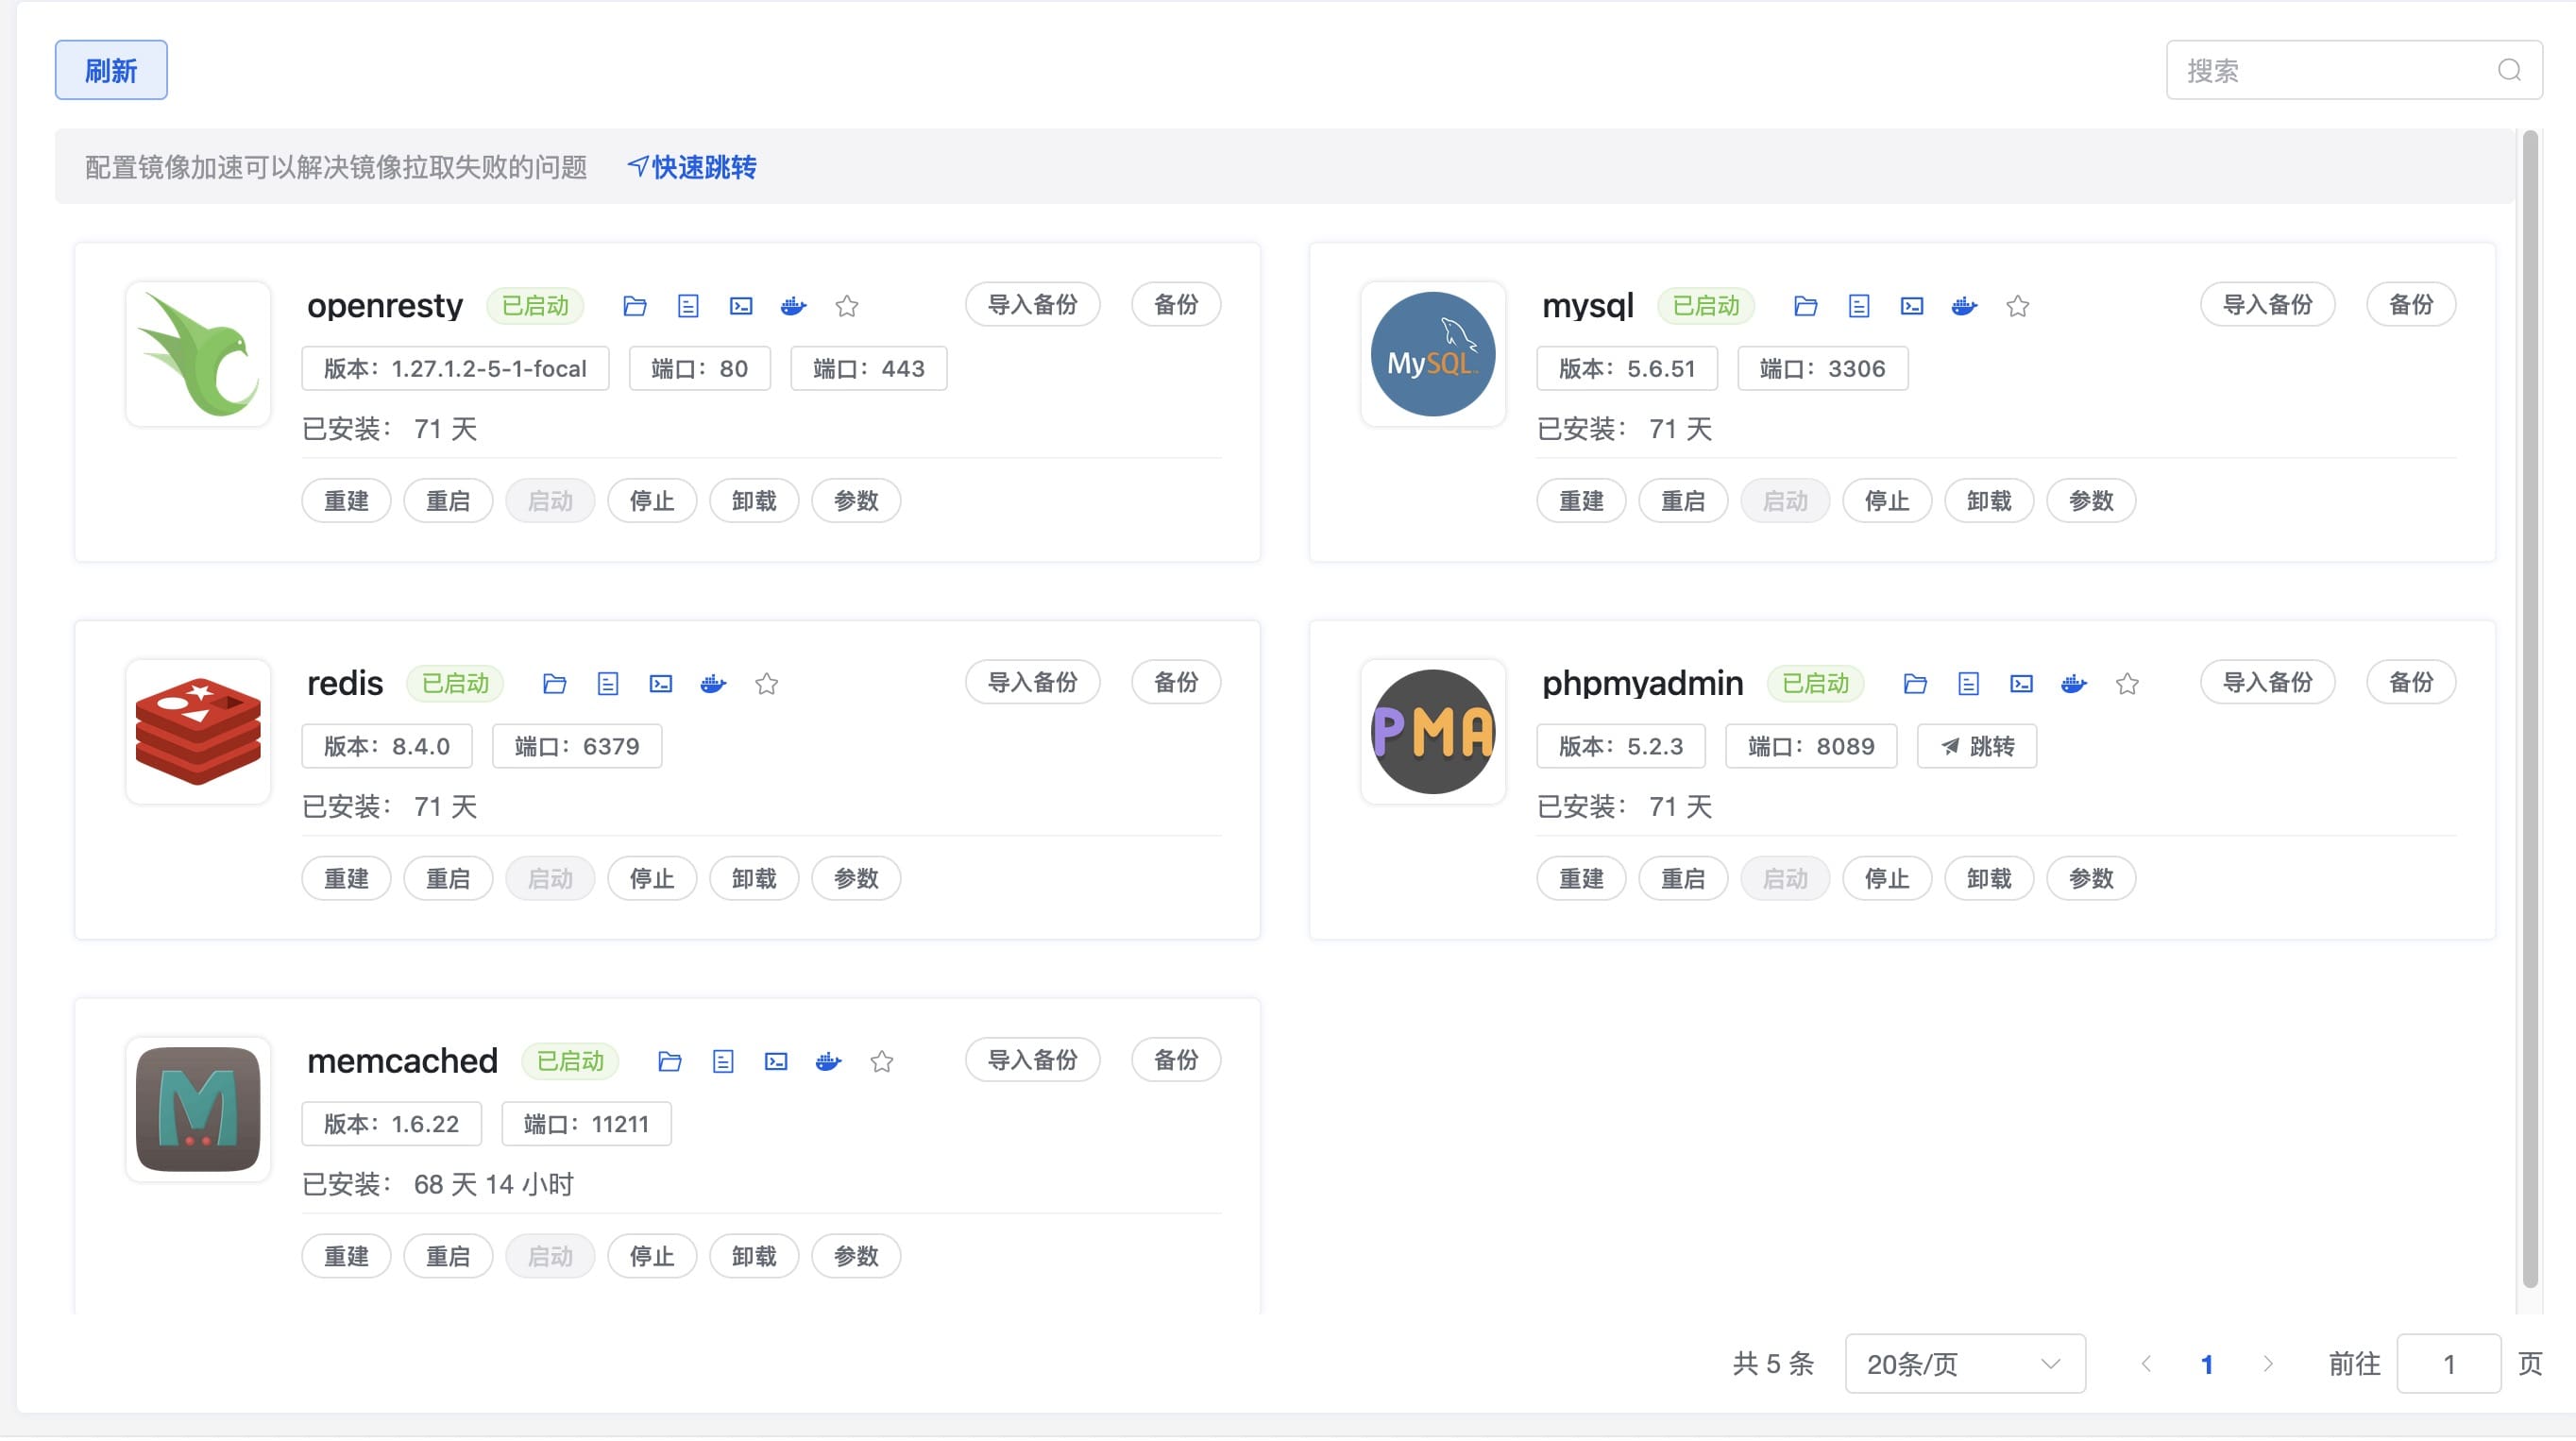
Task: Star the memcached app
Action: [x=881, y=1062]
